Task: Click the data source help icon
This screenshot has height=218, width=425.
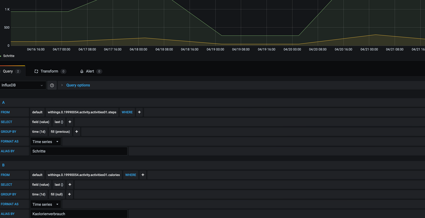Action: tap(52, 85)
